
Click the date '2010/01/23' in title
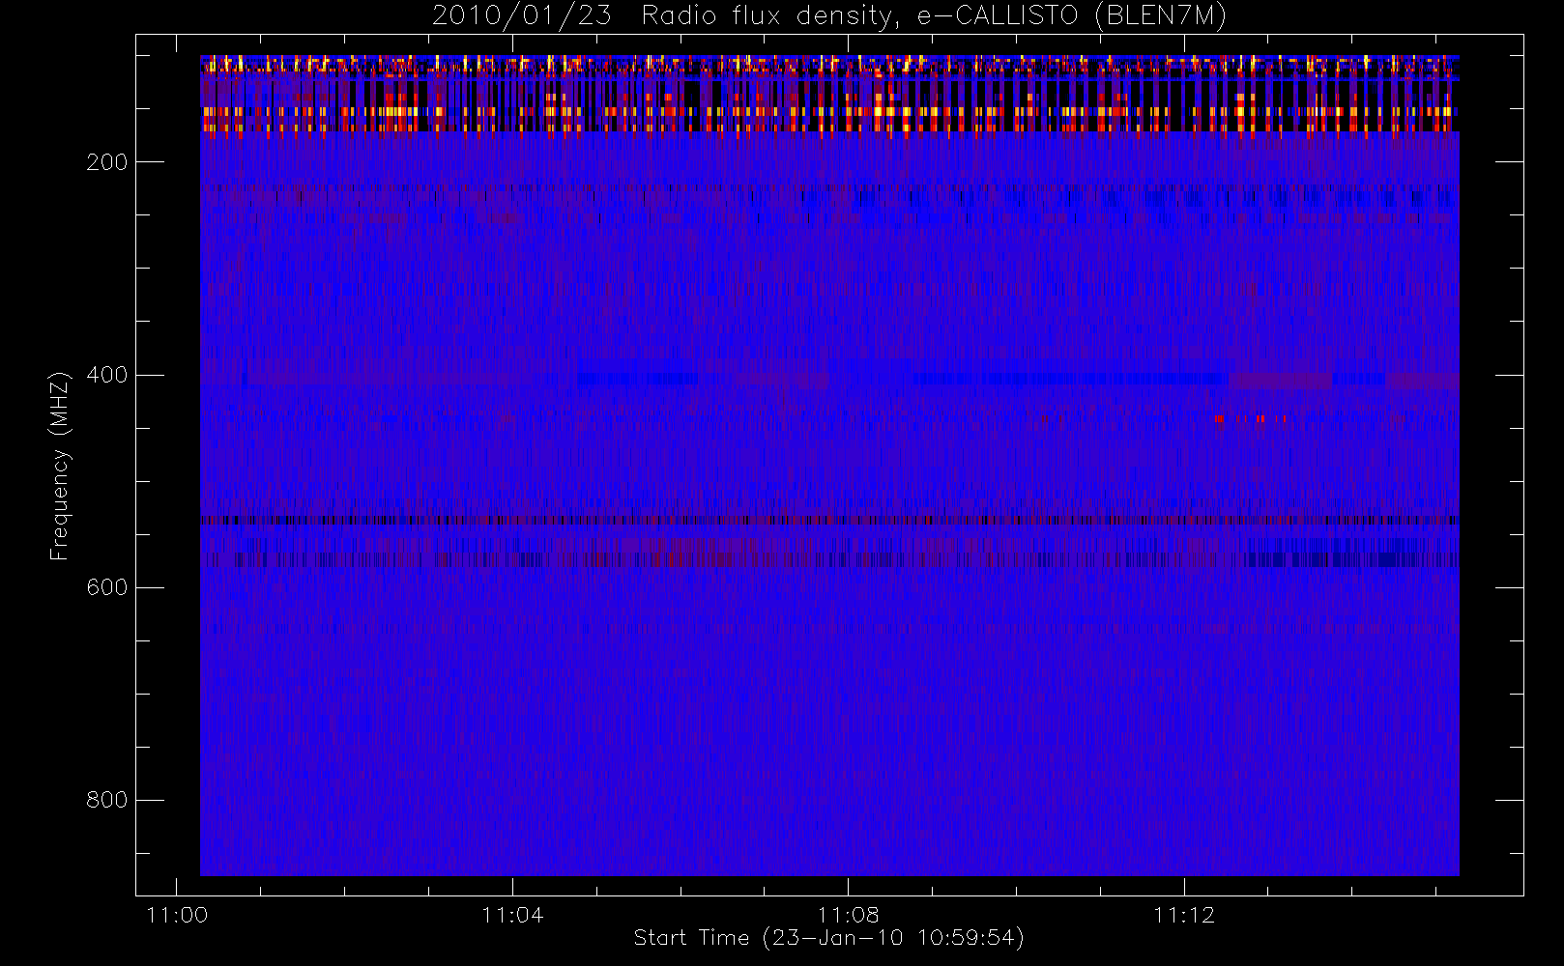click(x=521, y=16)
